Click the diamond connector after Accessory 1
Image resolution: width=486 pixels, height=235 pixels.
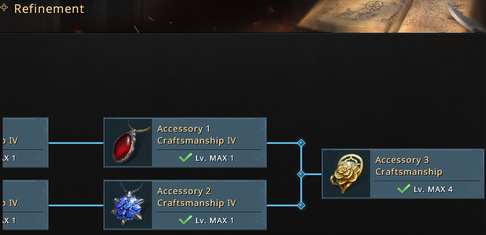pyautogui.click(x=301, y=143)
